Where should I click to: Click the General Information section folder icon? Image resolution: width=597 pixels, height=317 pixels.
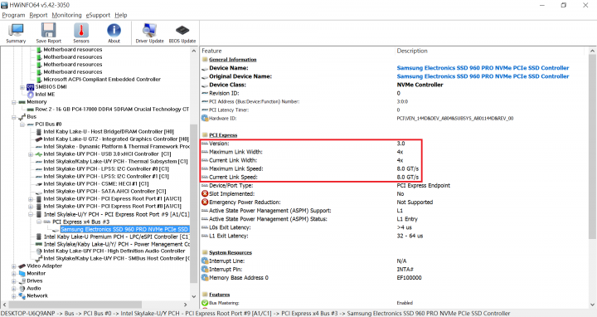pyautogui.click(x=205, y=60)
